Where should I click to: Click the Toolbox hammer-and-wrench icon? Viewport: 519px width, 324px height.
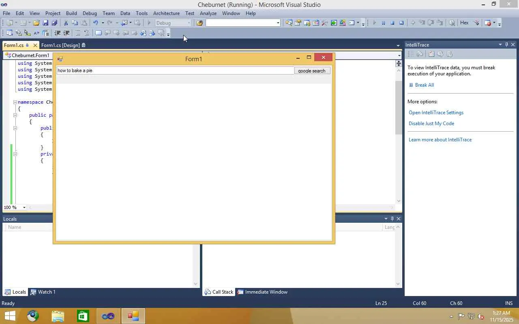pyautogui.click(x=325, y=23)
